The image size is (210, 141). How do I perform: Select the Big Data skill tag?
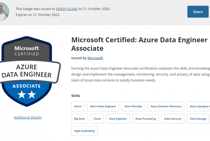79,119
